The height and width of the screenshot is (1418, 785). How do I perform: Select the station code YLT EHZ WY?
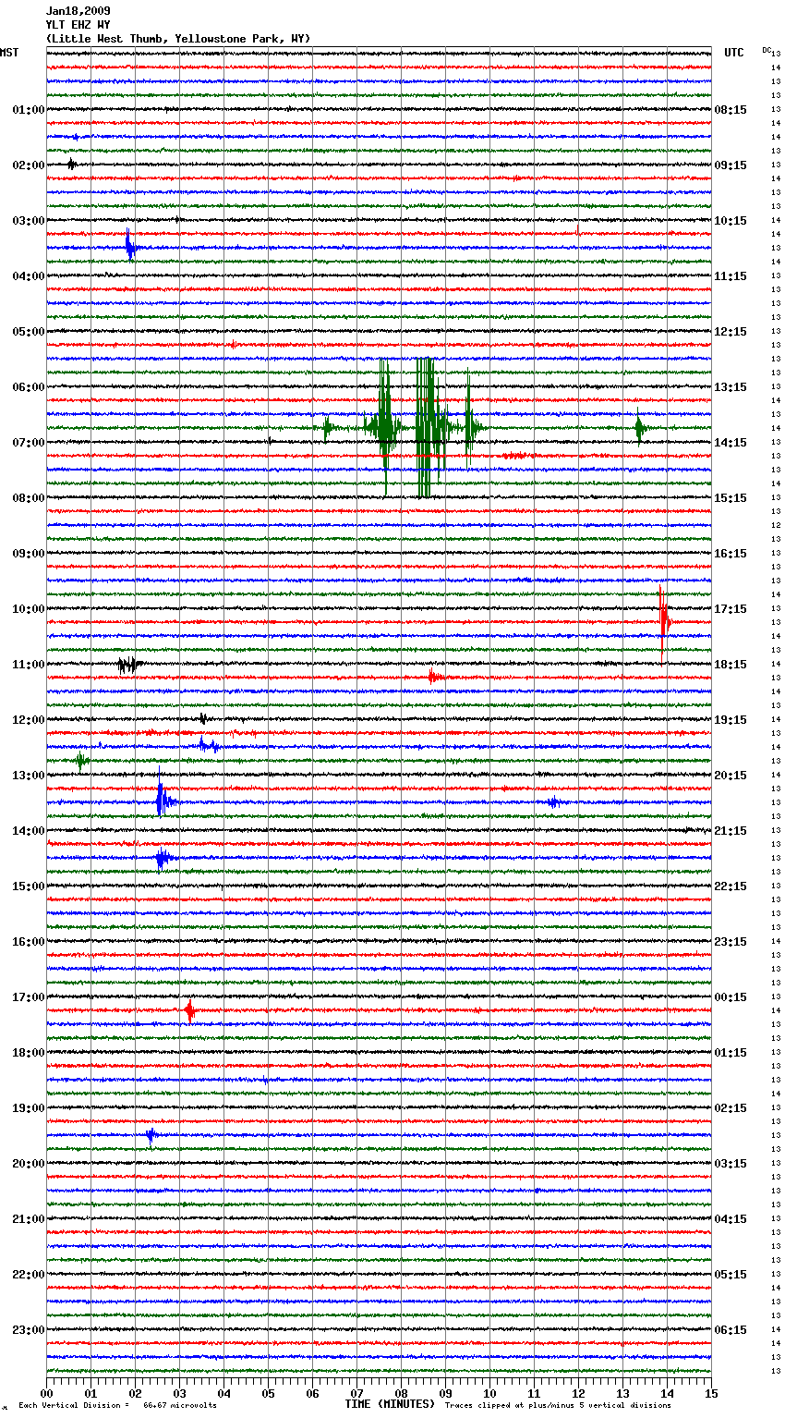(78, 25)
